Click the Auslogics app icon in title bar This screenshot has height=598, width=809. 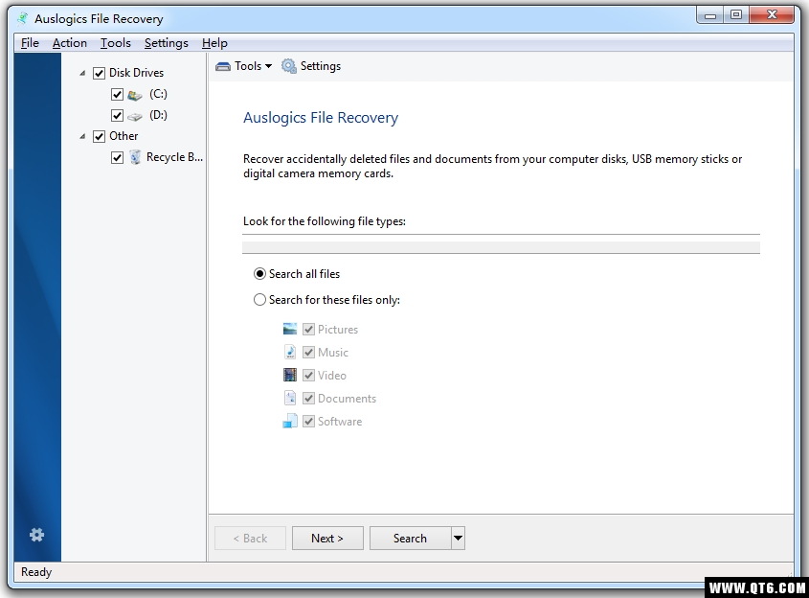coord(22,18)
